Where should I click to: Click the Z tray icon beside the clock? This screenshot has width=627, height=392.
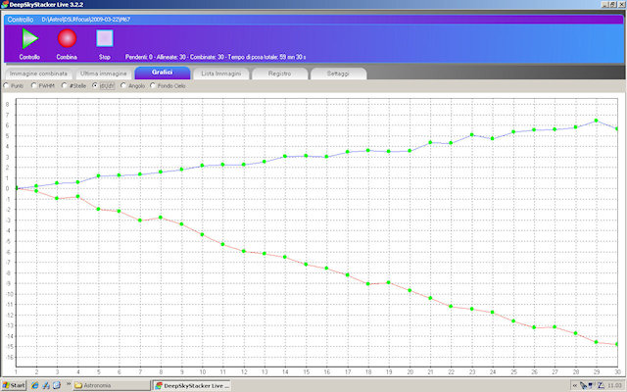[x=601, y=385]
